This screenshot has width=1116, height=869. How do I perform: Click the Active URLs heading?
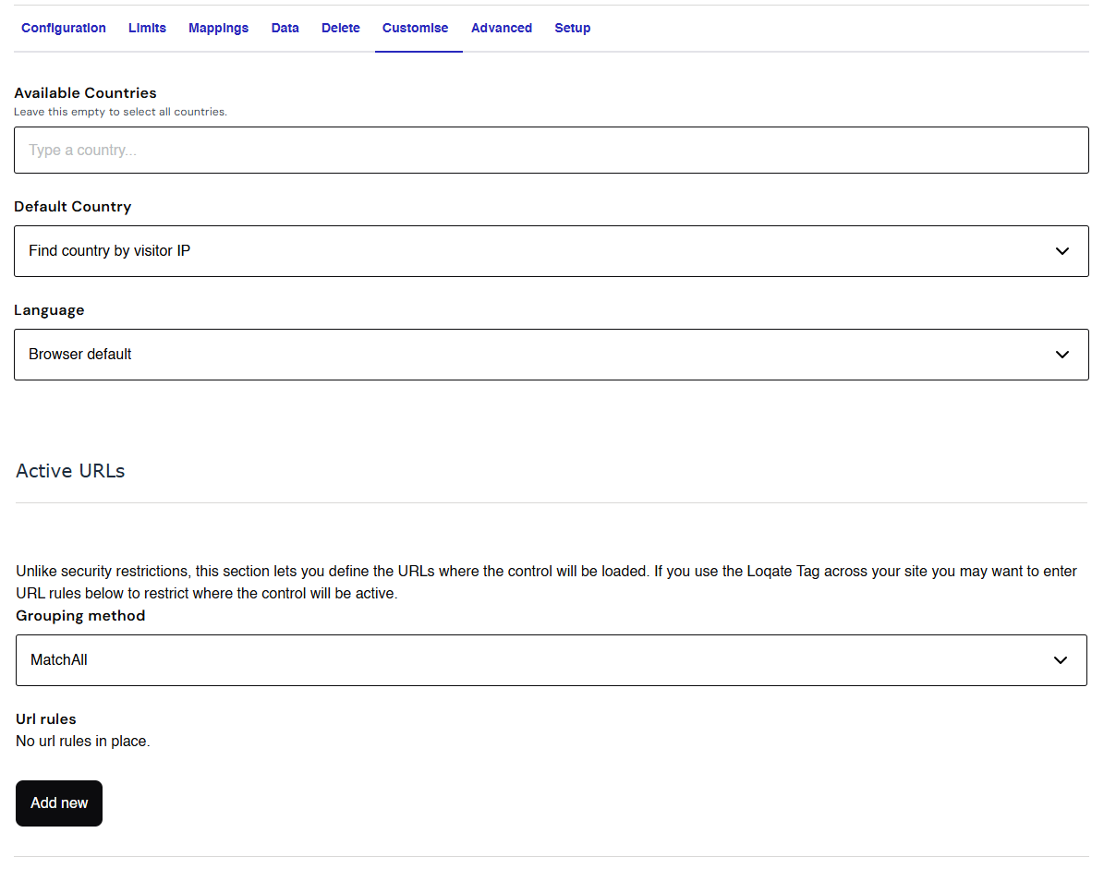[x=70, y=471]
